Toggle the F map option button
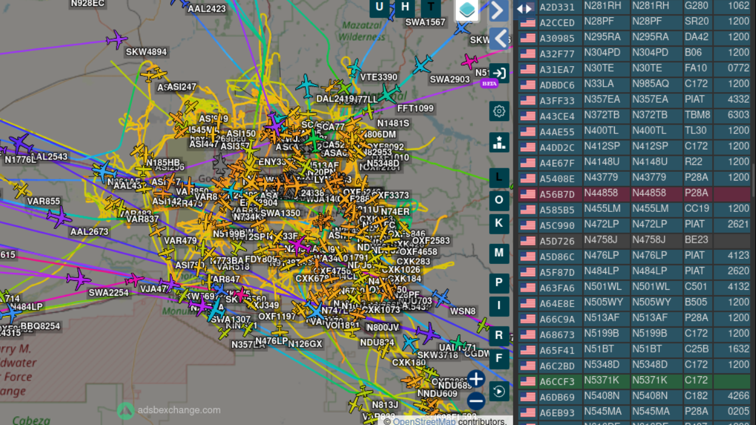Screen dimensions: 756x425 [x=499, y=358]
